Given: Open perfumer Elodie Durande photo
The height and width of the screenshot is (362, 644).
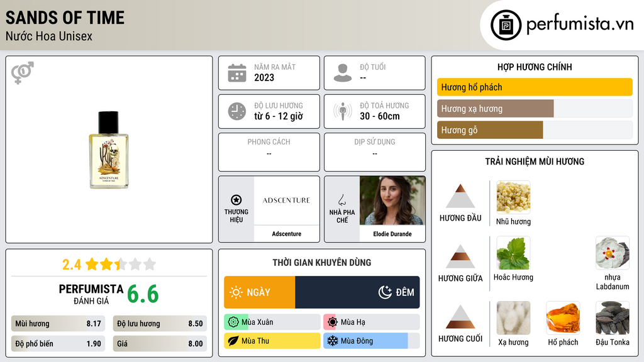Looking at the screenshot, I should [392, 200].
